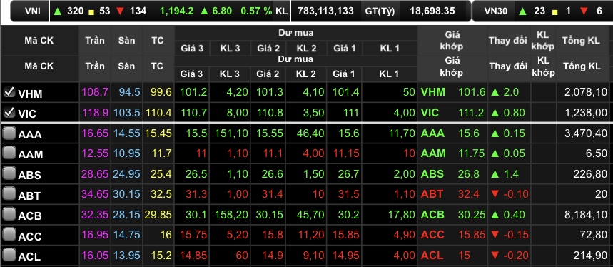The image size is (613, 267).
Task: Click the red down-arrow decliners icon in VNI bar
Action: 120,11
